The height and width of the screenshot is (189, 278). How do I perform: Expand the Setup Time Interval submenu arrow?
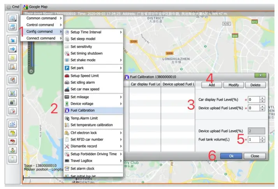coord(121,32)
